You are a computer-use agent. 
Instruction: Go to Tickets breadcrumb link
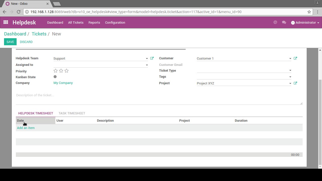(x=39, y=34)
